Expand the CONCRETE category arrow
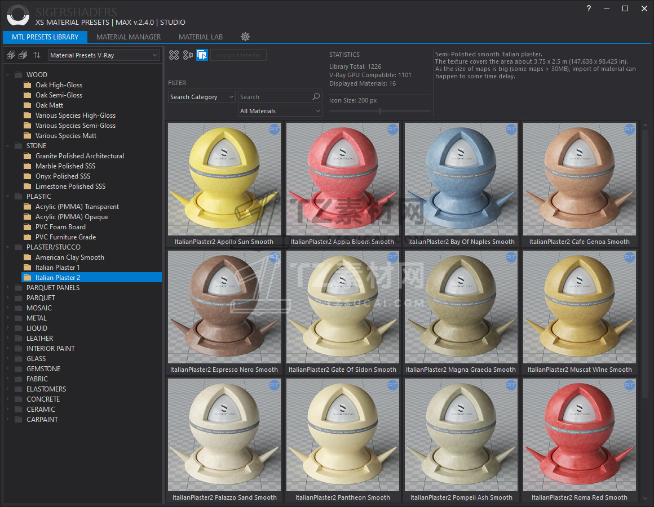 8,399
